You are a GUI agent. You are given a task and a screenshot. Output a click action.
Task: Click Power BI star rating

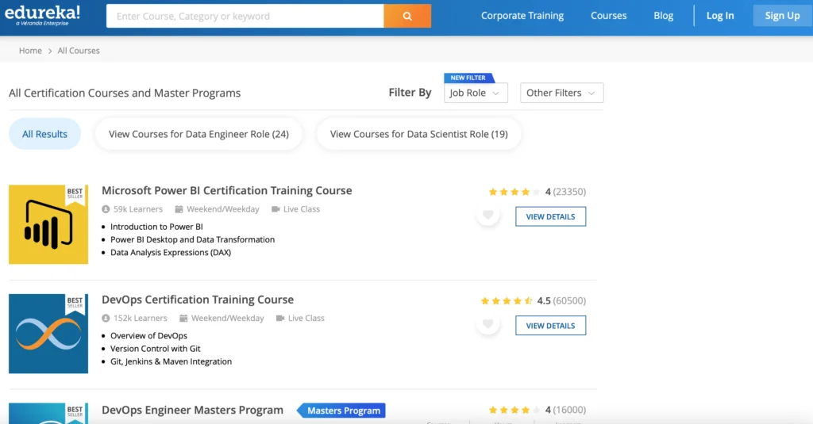click(514, 192)
